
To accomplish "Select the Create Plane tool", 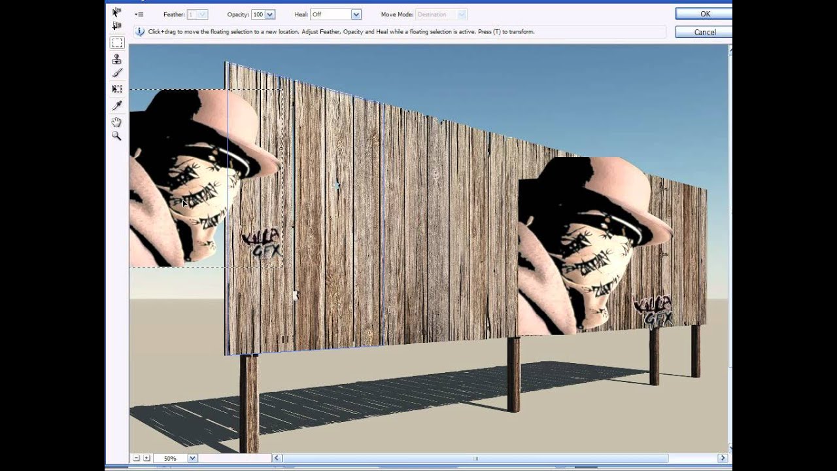I will coord(117,26).
